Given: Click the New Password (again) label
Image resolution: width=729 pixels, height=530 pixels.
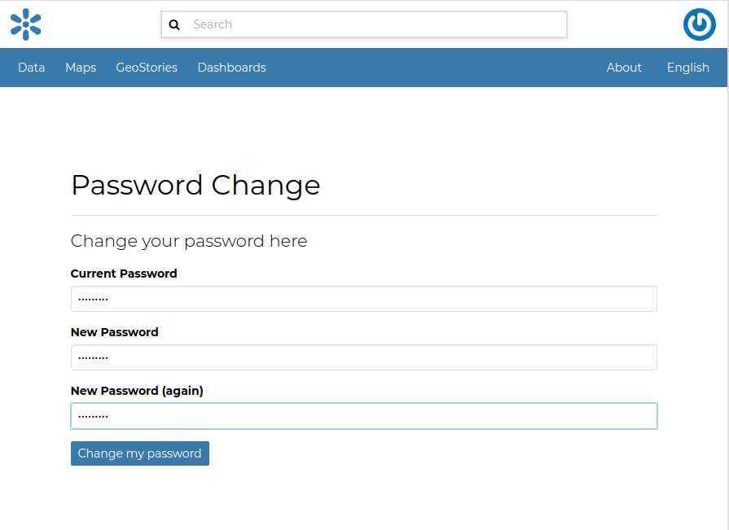Looking at the screenshot, I should click(137, 391).
